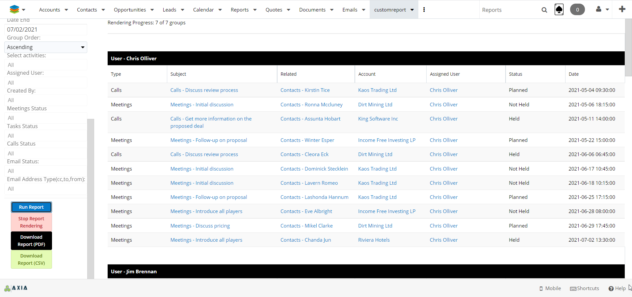Click the three-dot more menu icon
The width and height of the screenshot is (632, 297).
(x=424, y=10)
